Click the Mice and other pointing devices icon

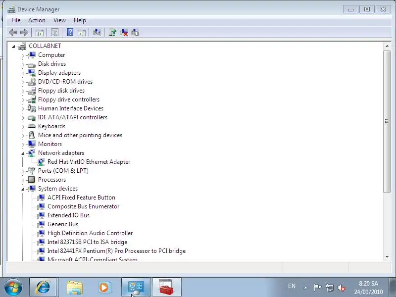(x=32, y=135)
